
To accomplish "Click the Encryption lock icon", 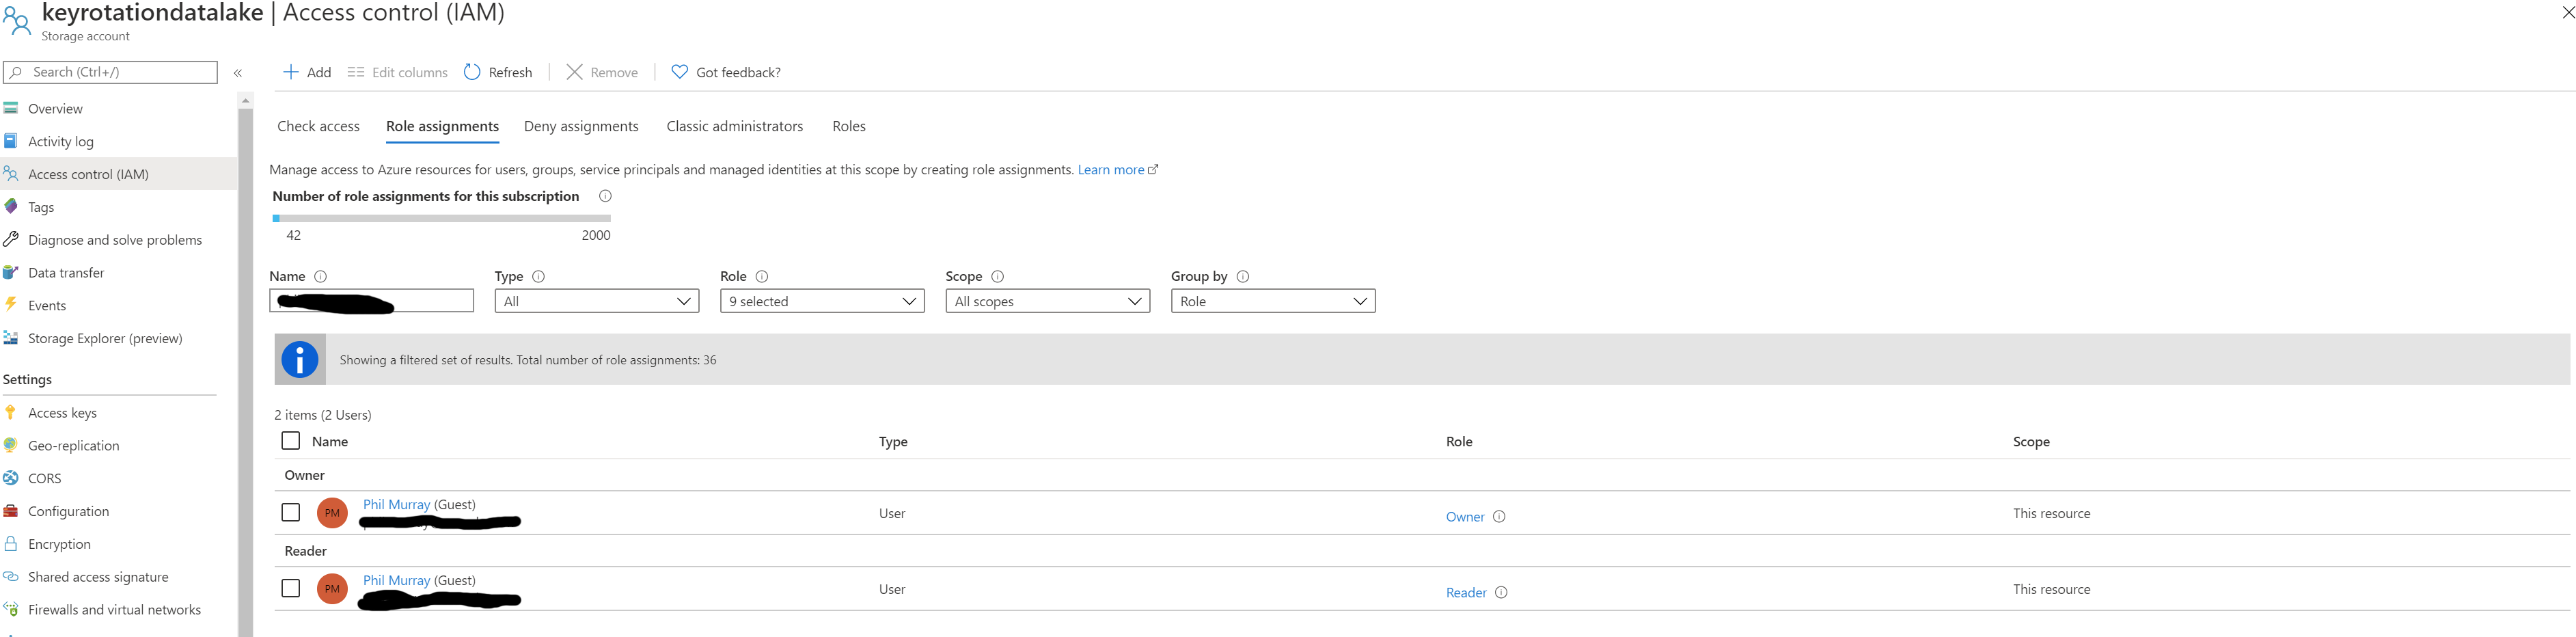I will [x=11, y=543].
